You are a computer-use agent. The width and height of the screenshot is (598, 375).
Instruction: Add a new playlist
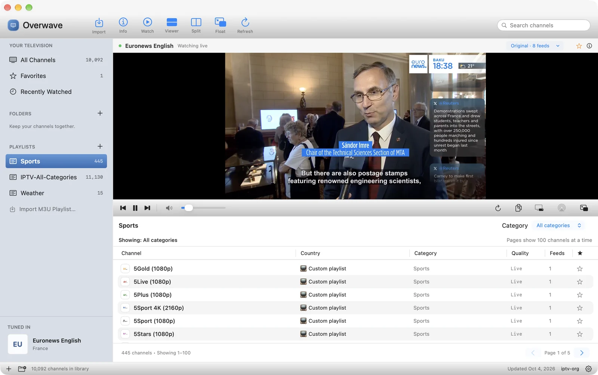[x=100, y=146]
